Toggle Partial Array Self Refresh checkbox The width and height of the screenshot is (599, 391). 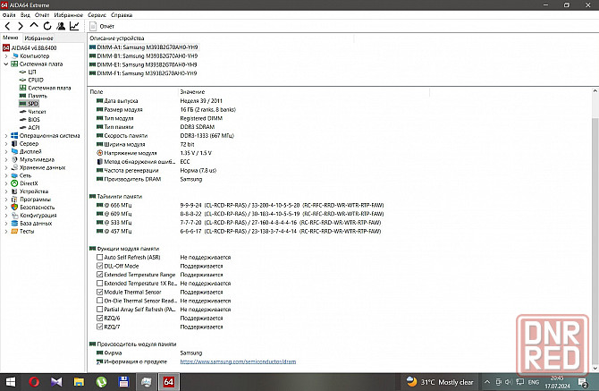100,310
